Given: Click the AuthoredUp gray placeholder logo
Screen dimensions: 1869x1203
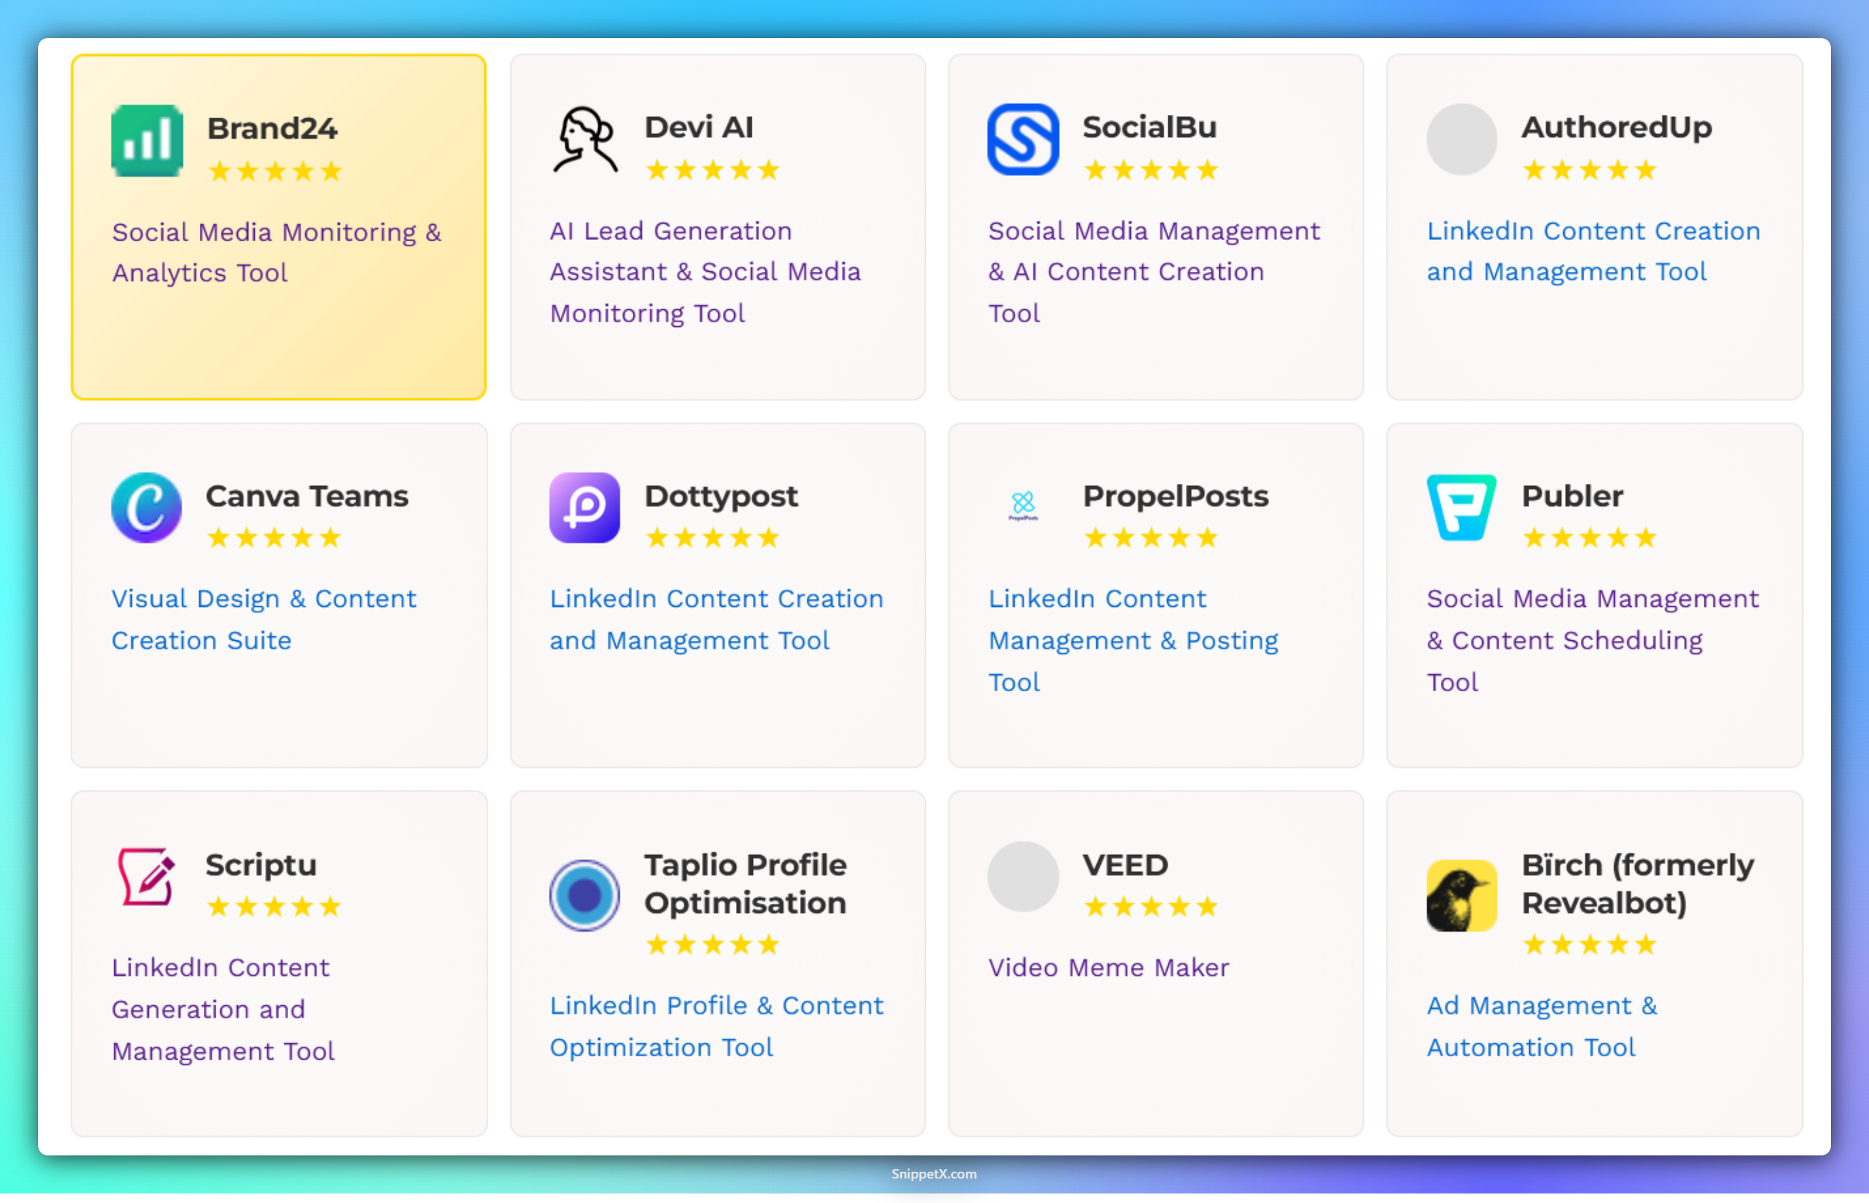Looking at the screenshot, I should coord(1461,140).
